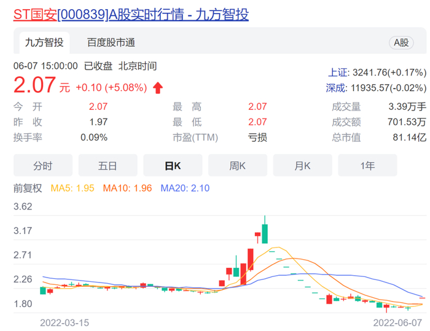430x331 pixels.
Task: Click the tallest green candlestick at the peak
Action: click(265, 230)
